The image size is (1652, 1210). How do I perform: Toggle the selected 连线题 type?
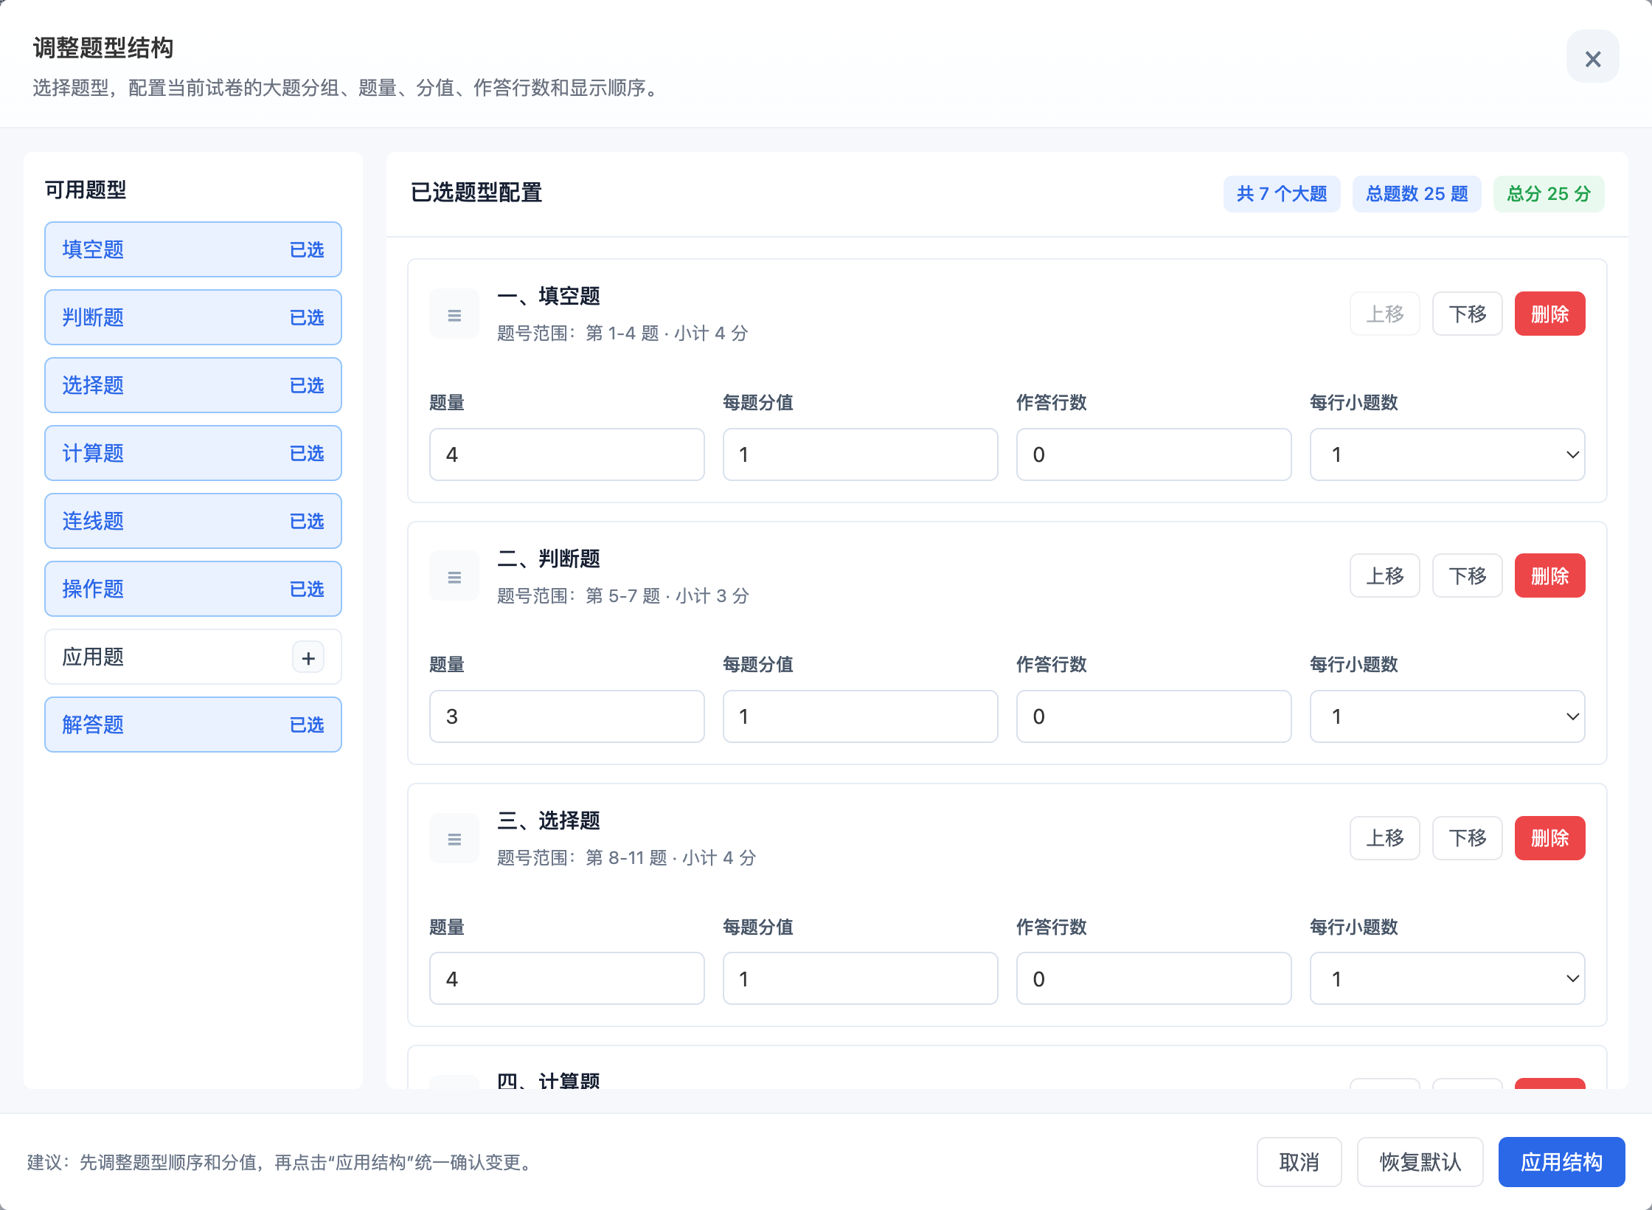(x=193, y=521)
